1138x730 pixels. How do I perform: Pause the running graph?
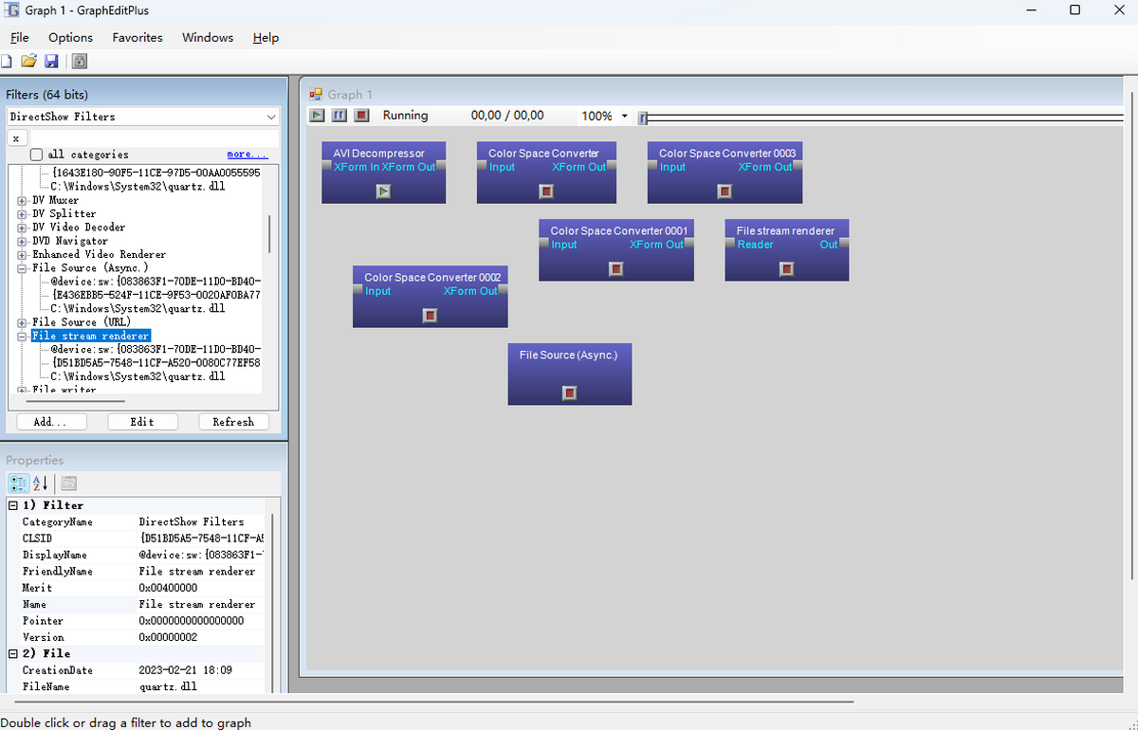340,116
